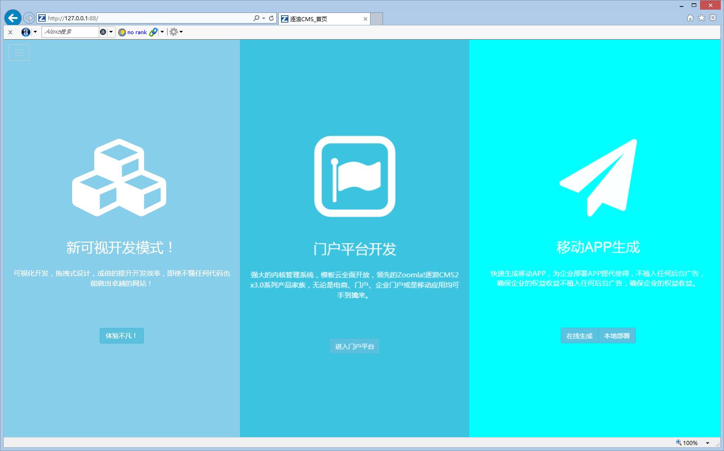Image resolution: width=724 pixels, height=451 pixels.
Task: Click the flag portal icon
Action: pyautogui.click(x=354, y=176)
